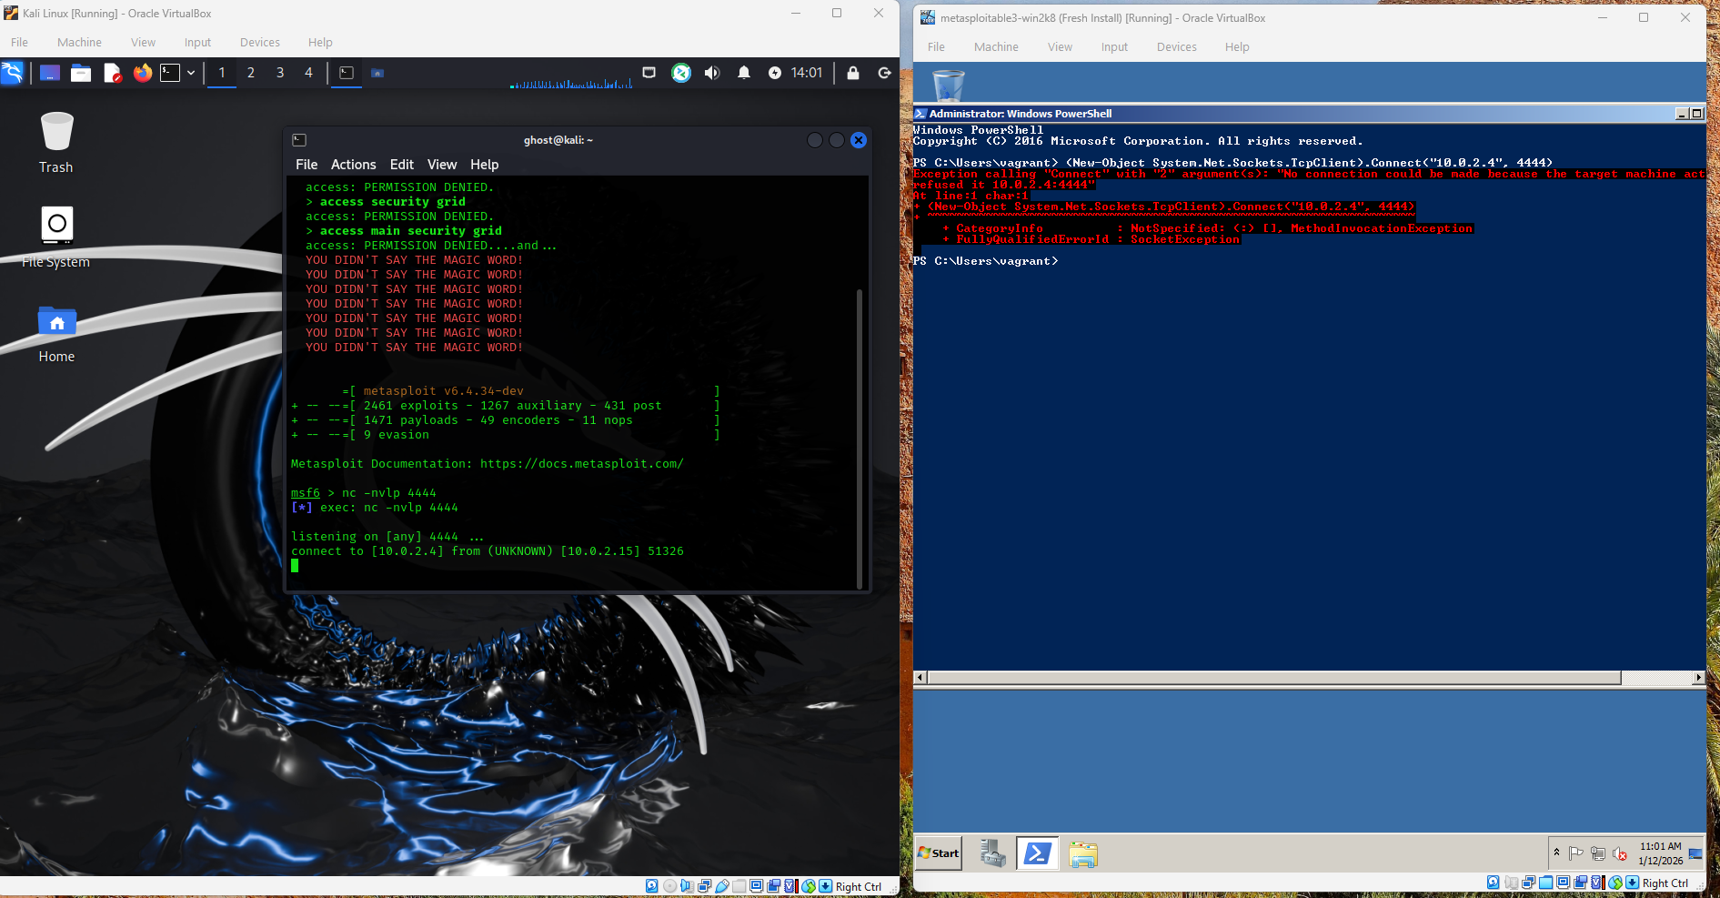Click the Windows Start button
Screen dimensions: 1720x898
pyautogui.click(x=939, y=853)
